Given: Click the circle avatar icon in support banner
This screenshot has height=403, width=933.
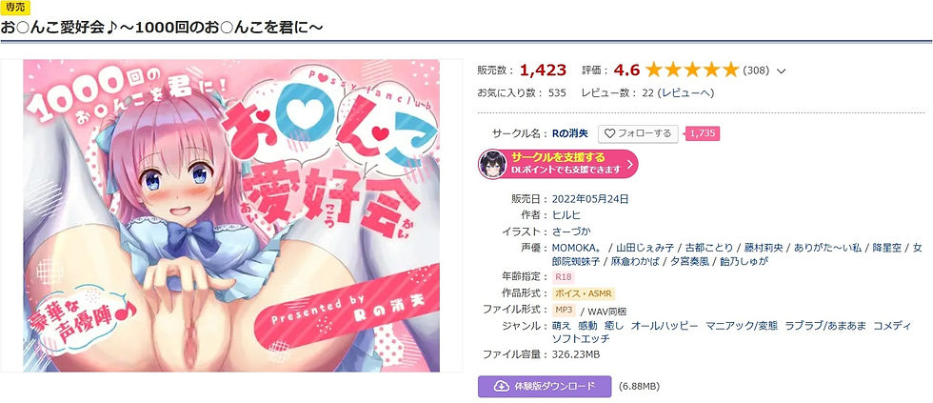Looking at the screenshot, I should (x=493, y=164).
